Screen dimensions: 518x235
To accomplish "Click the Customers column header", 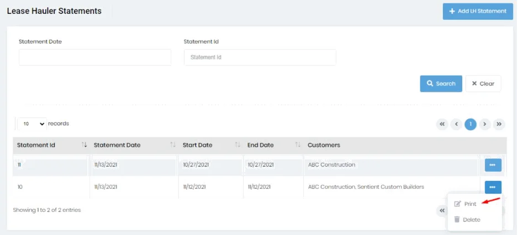I will (x=324, y=145).
